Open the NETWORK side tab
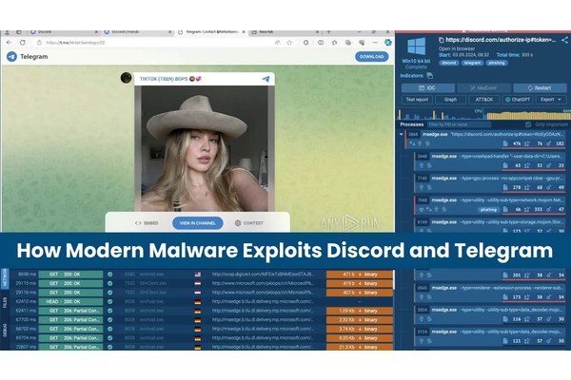 click(x=5, y=279)
